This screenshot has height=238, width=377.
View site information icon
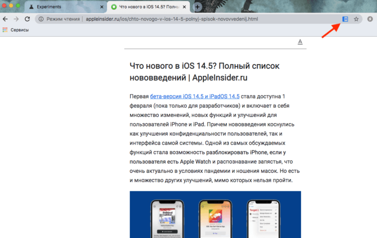[x=41, y=19]
